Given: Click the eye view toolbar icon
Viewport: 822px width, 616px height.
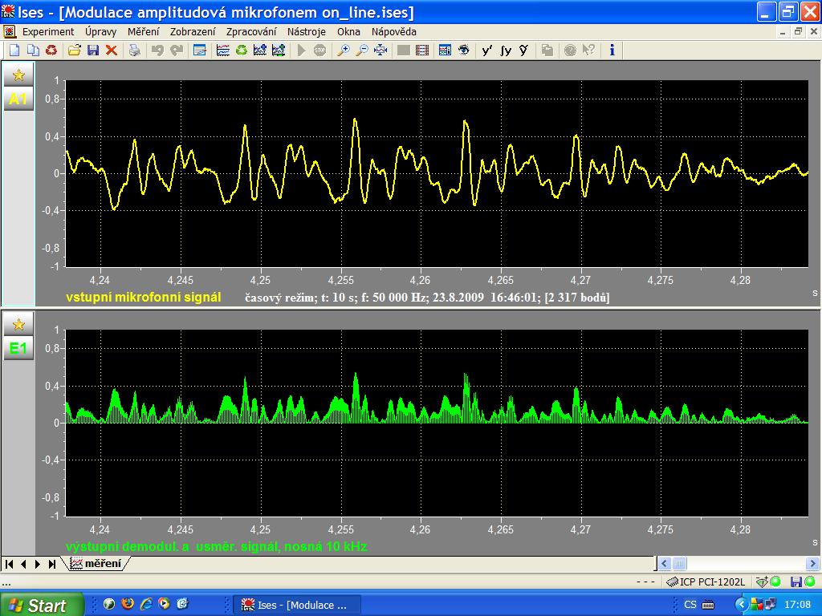Looking at the screenshot, I should click(x=464, y=51).
